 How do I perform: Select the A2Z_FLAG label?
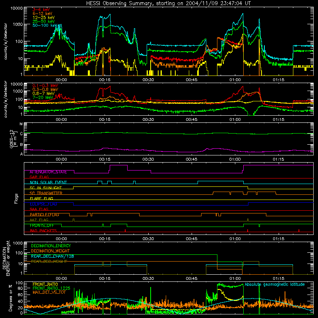point(39,220)
